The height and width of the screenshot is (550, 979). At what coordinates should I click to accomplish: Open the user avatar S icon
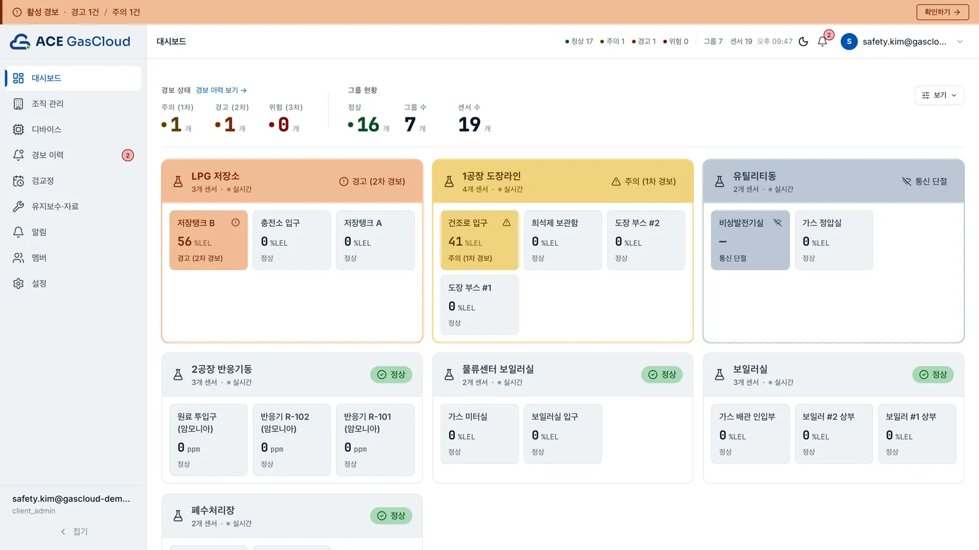click(x=849, y=42)
